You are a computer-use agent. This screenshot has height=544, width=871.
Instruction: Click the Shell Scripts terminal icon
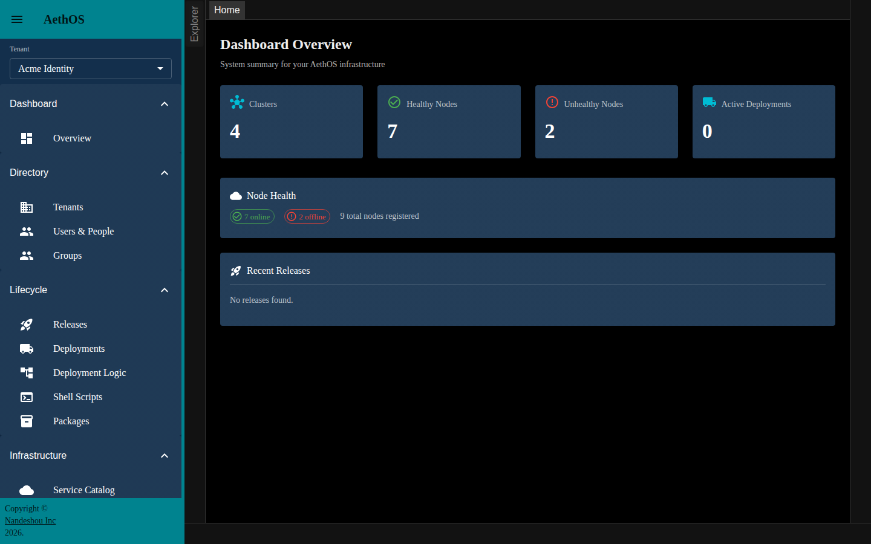tap(27, 397)
